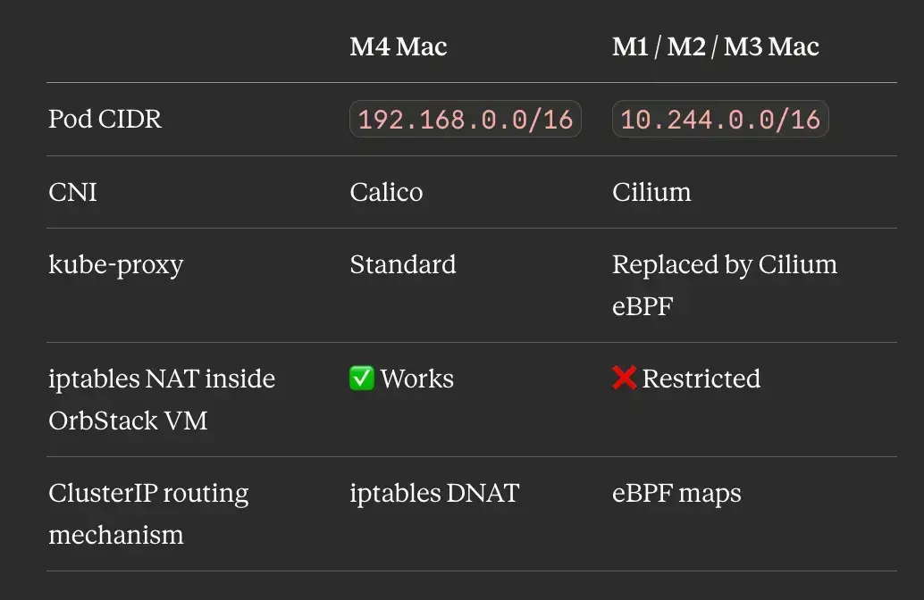Click the Cilium cell

pyautogui.click(x=651, y=192)
